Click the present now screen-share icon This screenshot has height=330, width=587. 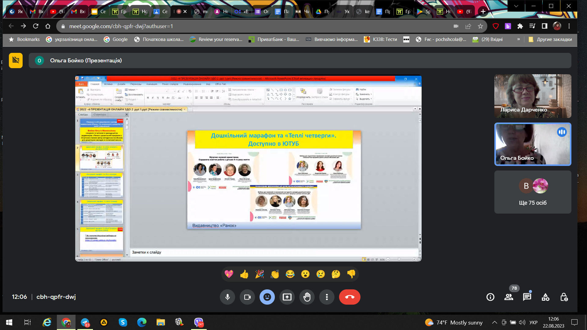coord(287,297)
